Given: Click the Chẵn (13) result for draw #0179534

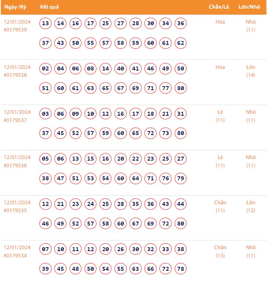Looking at the screenshot, I should pyautogui.click(x=220, y=252).
